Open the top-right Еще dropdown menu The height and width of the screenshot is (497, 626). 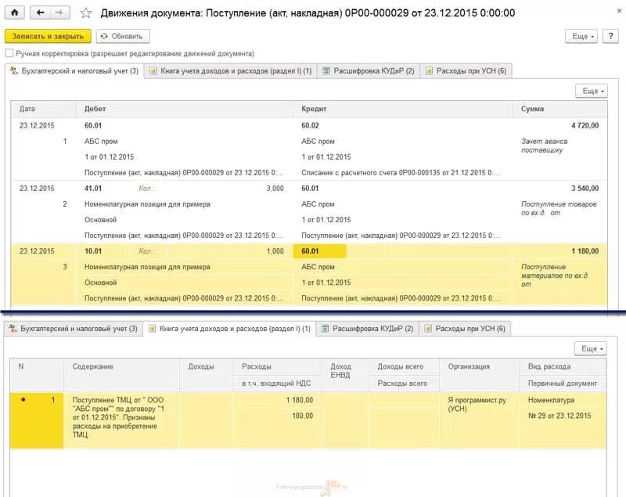pos(581,36)
